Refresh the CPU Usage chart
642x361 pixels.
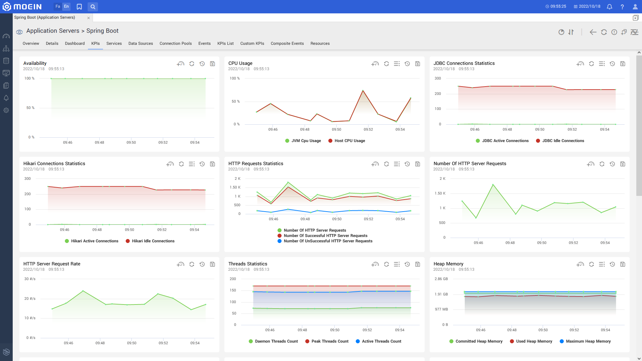[387, 64]
